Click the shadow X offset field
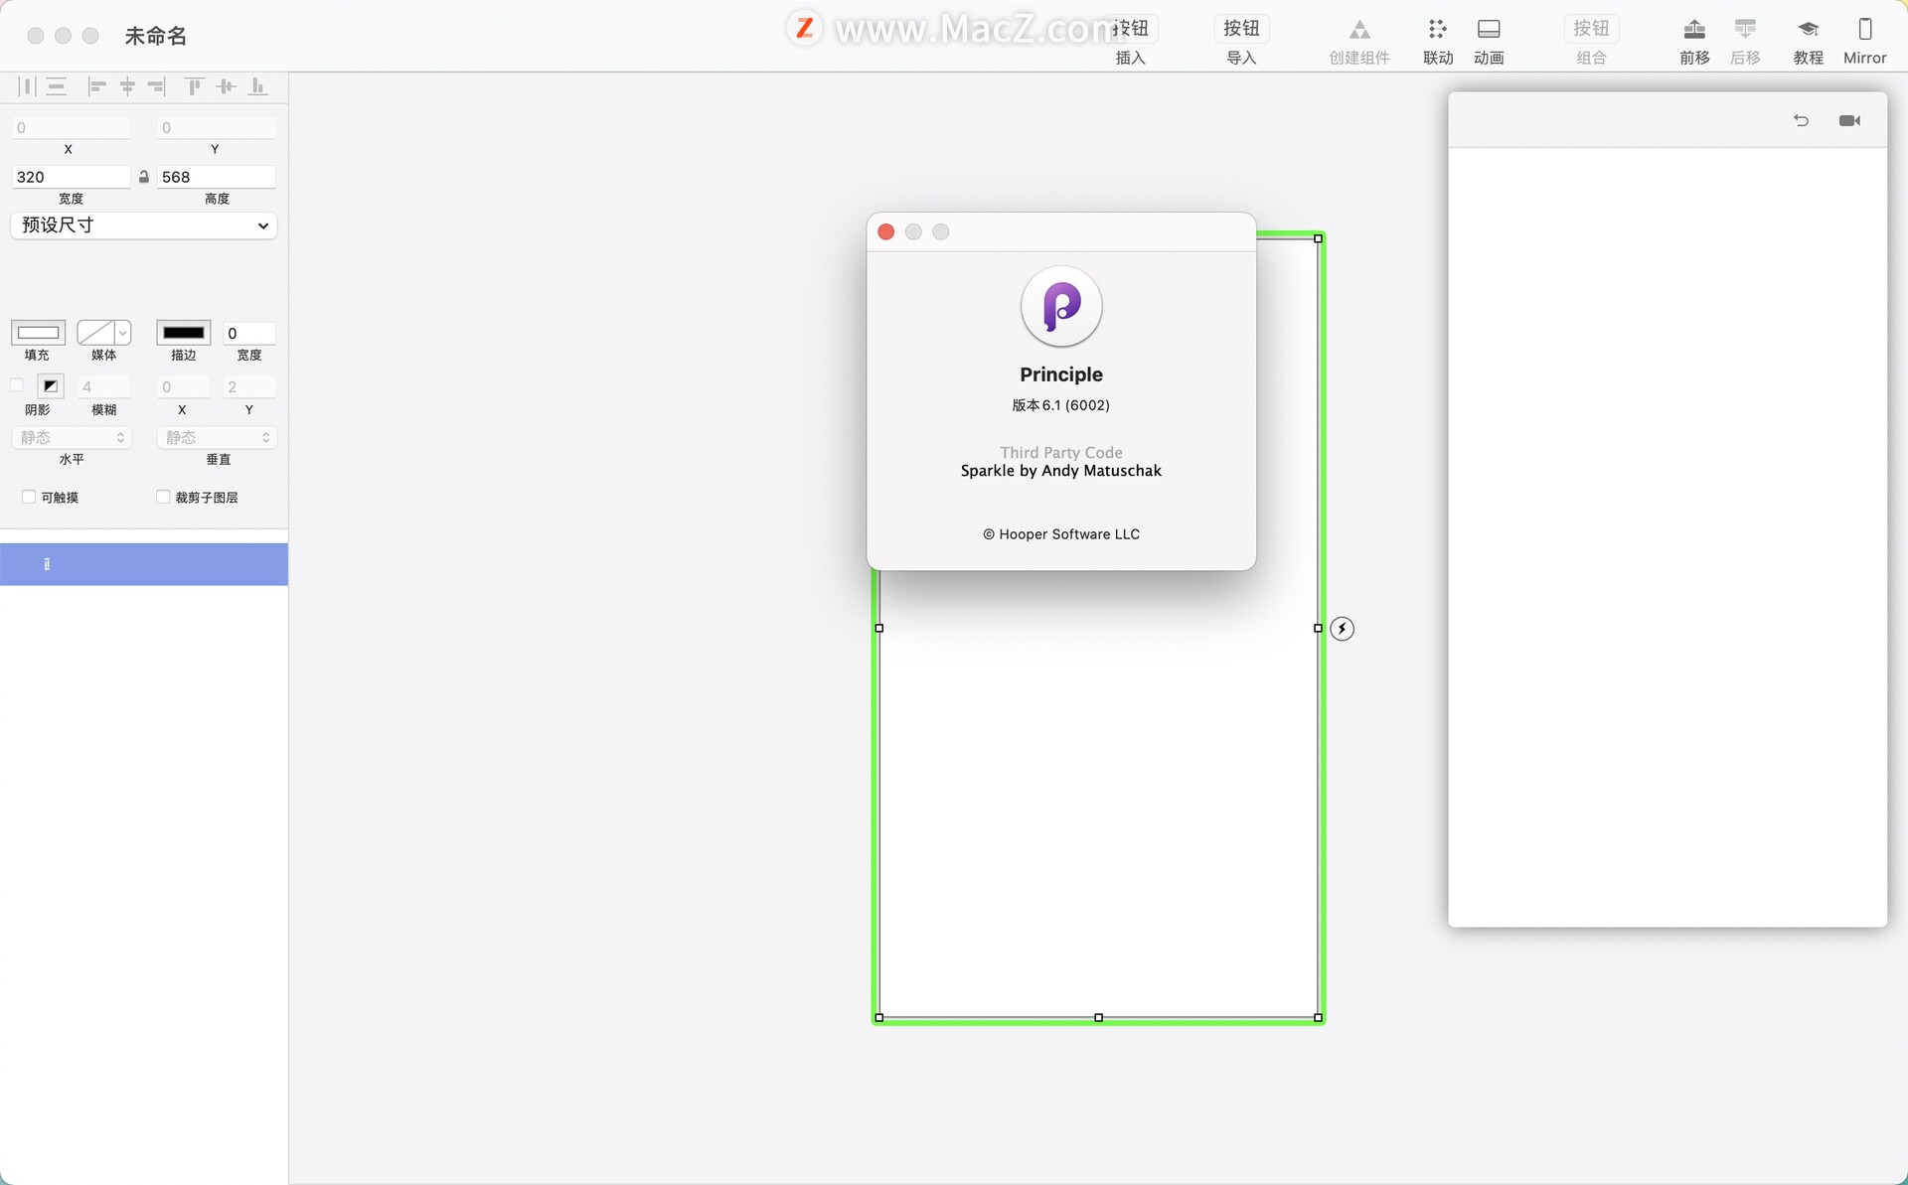 [183, 386]
